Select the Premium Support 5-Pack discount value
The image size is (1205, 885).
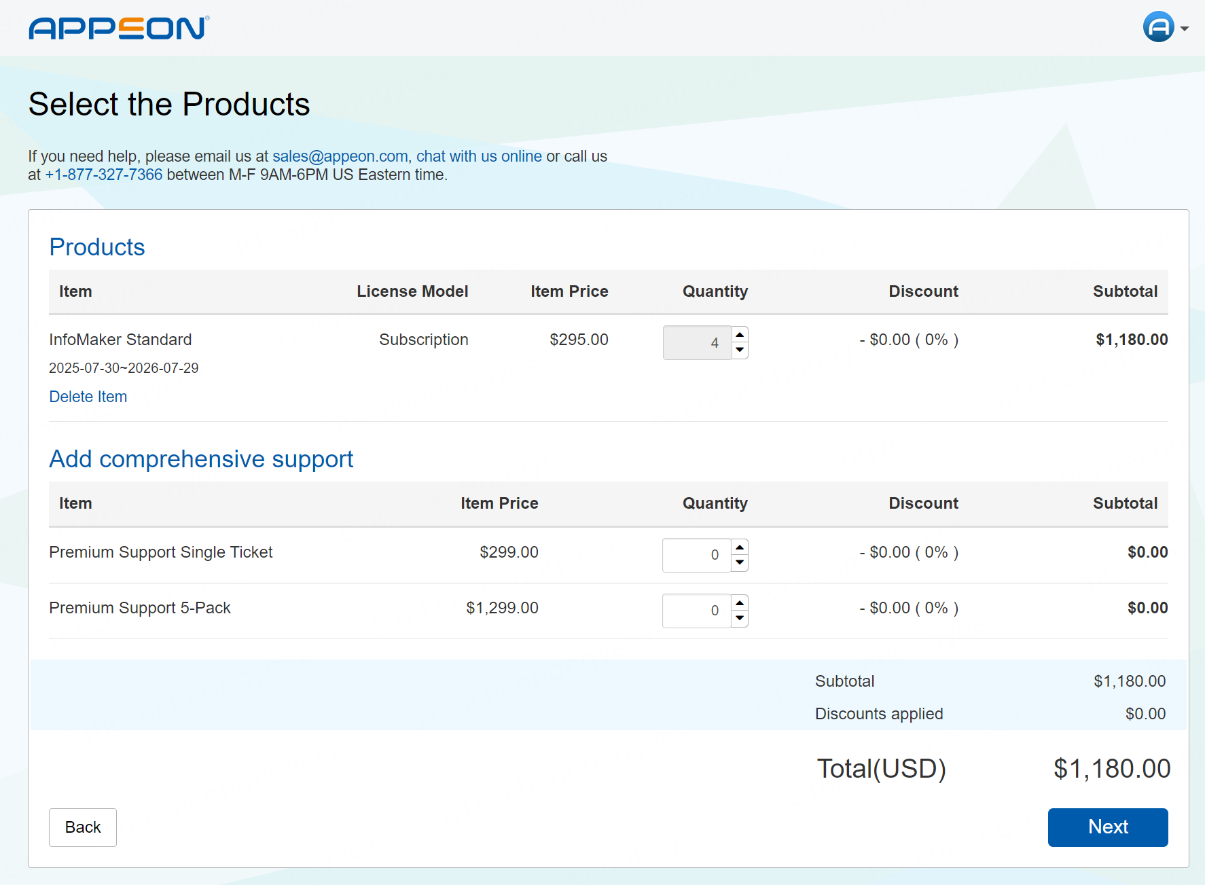(909, 608)
